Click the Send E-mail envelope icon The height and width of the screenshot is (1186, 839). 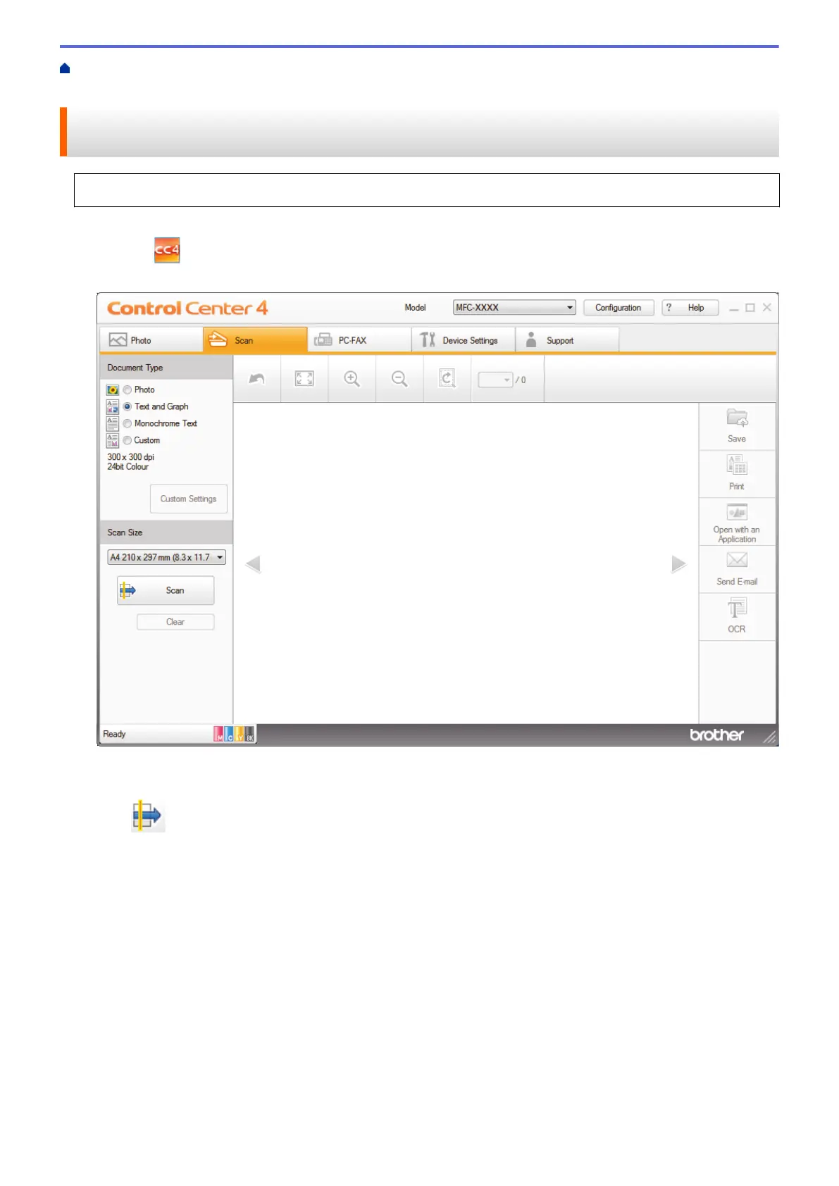point(737,560)
